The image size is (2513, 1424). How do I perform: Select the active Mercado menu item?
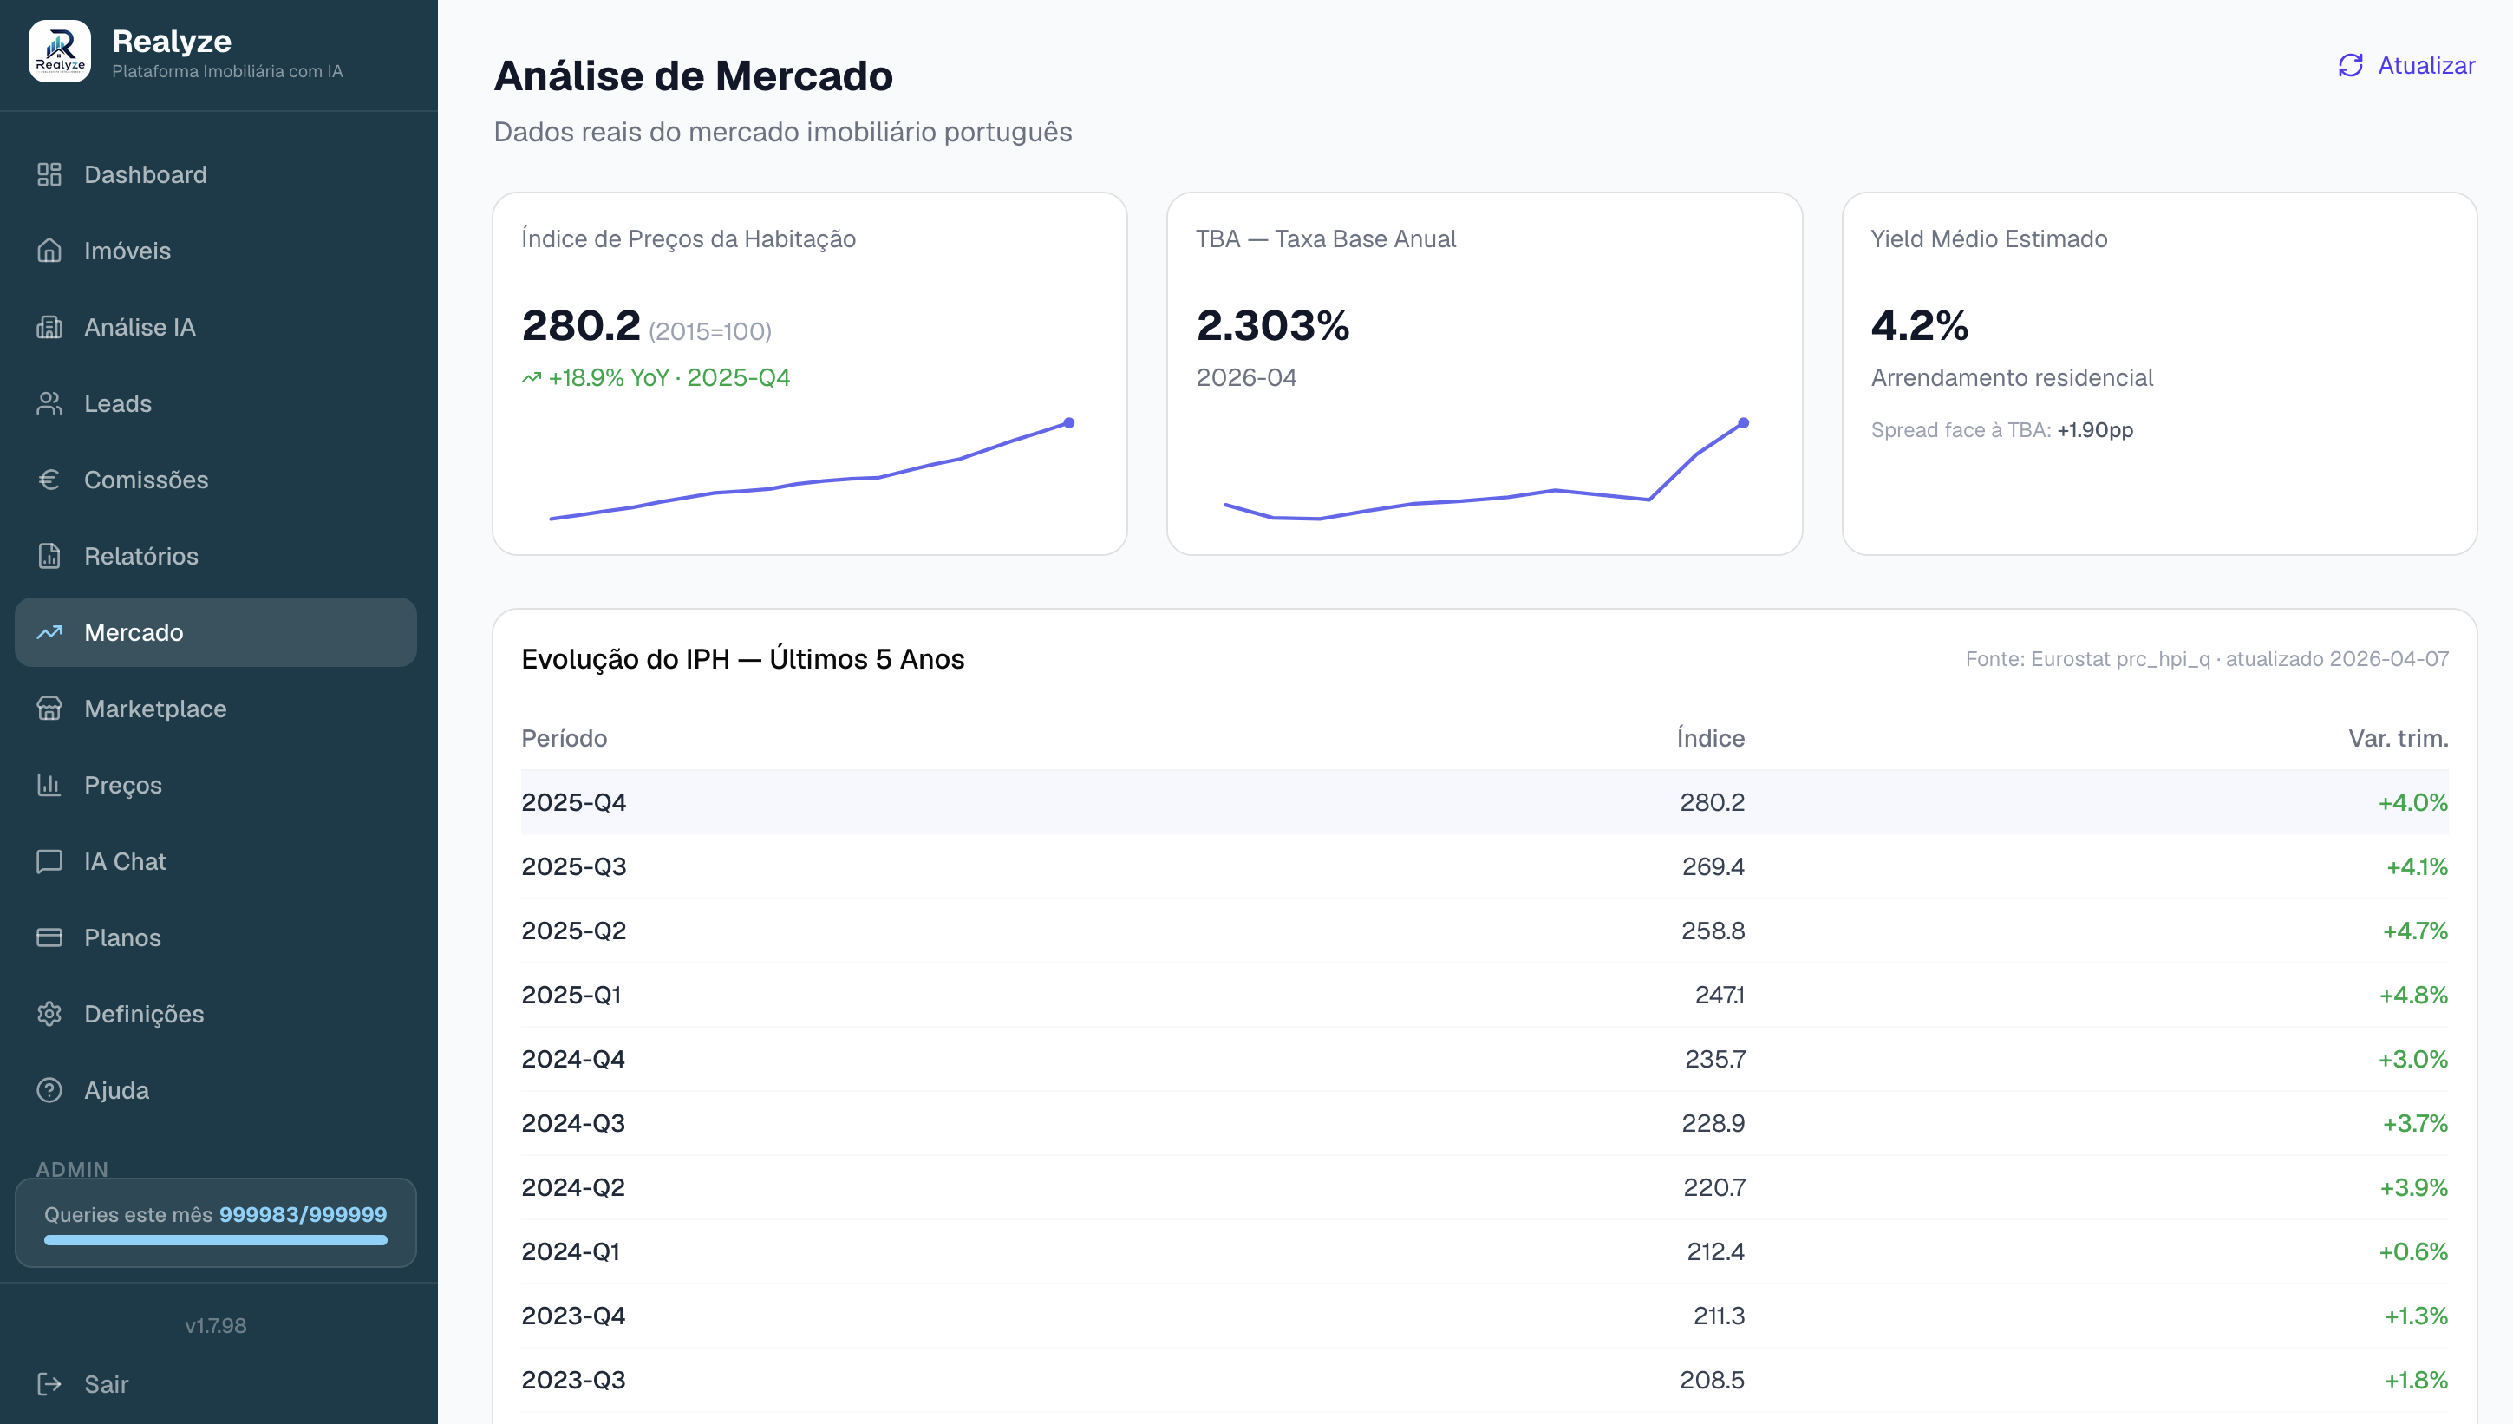[x=216, y=632]
